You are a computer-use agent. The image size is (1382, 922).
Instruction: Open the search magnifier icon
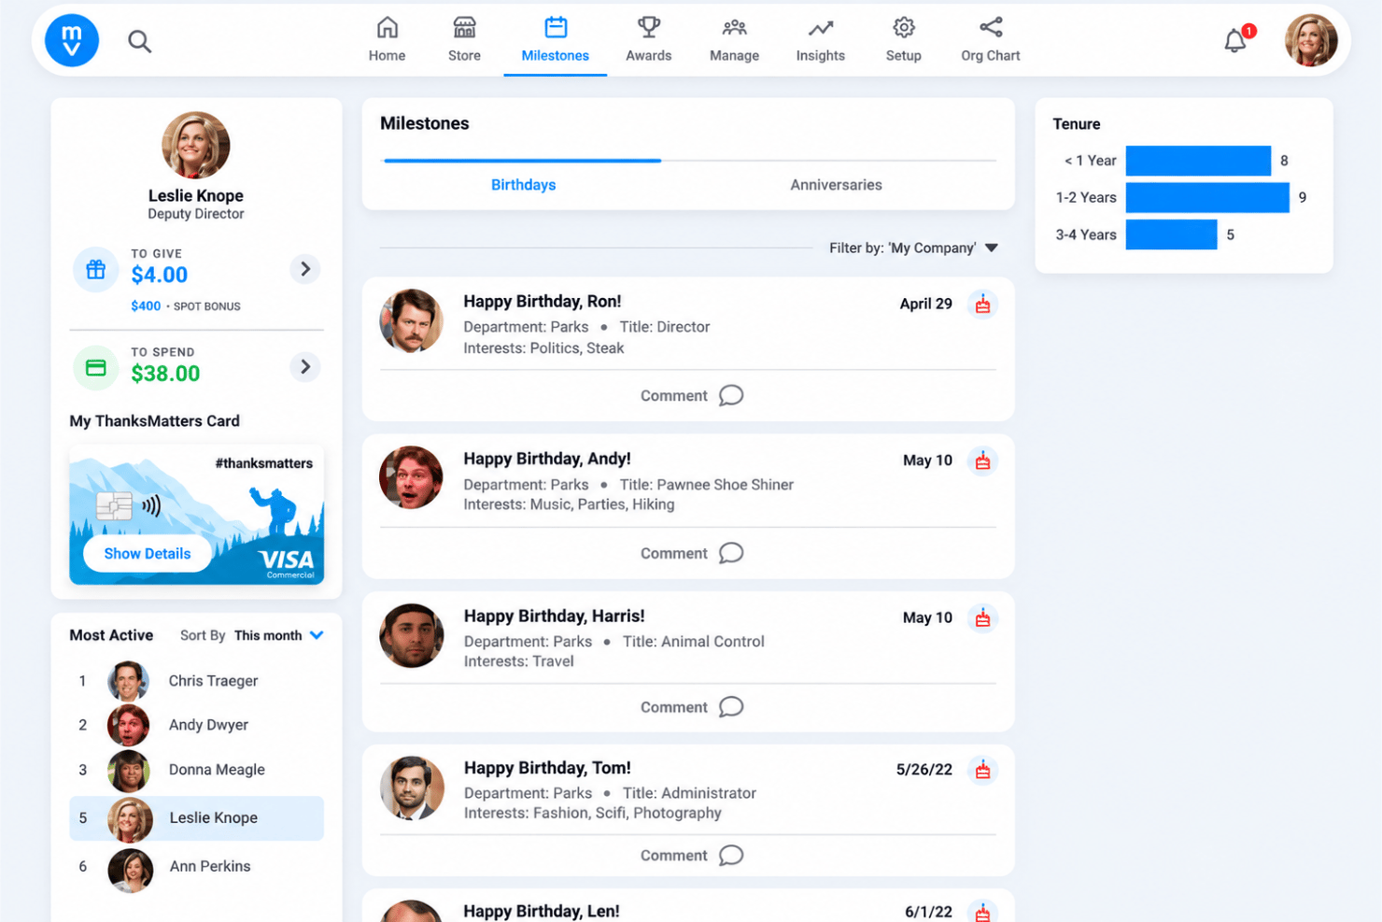139,41
